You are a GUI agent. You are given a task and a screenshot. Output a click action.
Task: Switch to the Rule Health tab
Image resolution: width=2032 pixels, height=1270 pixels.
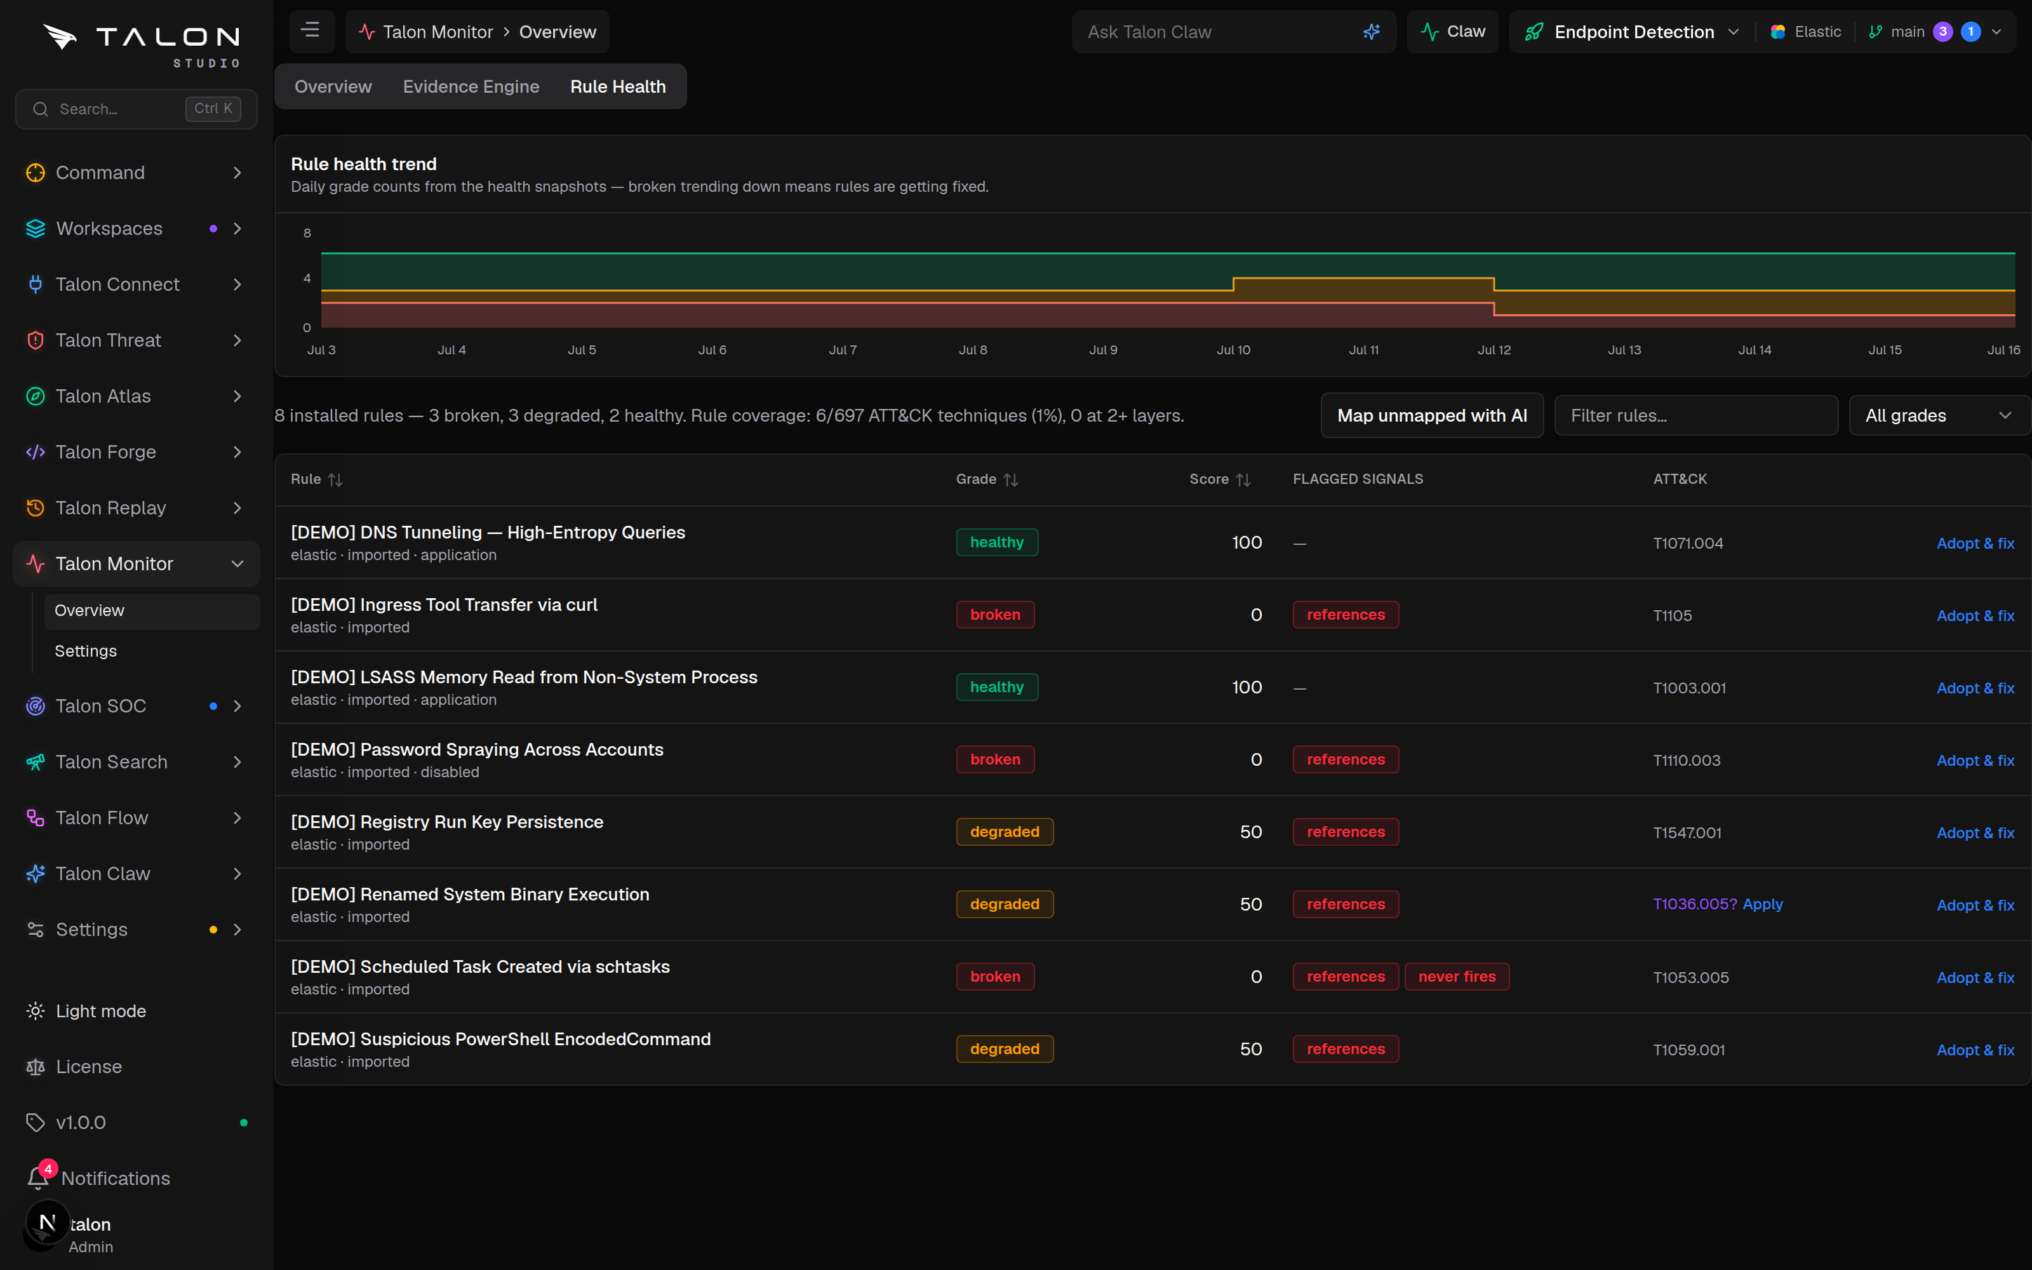[617, 86]
